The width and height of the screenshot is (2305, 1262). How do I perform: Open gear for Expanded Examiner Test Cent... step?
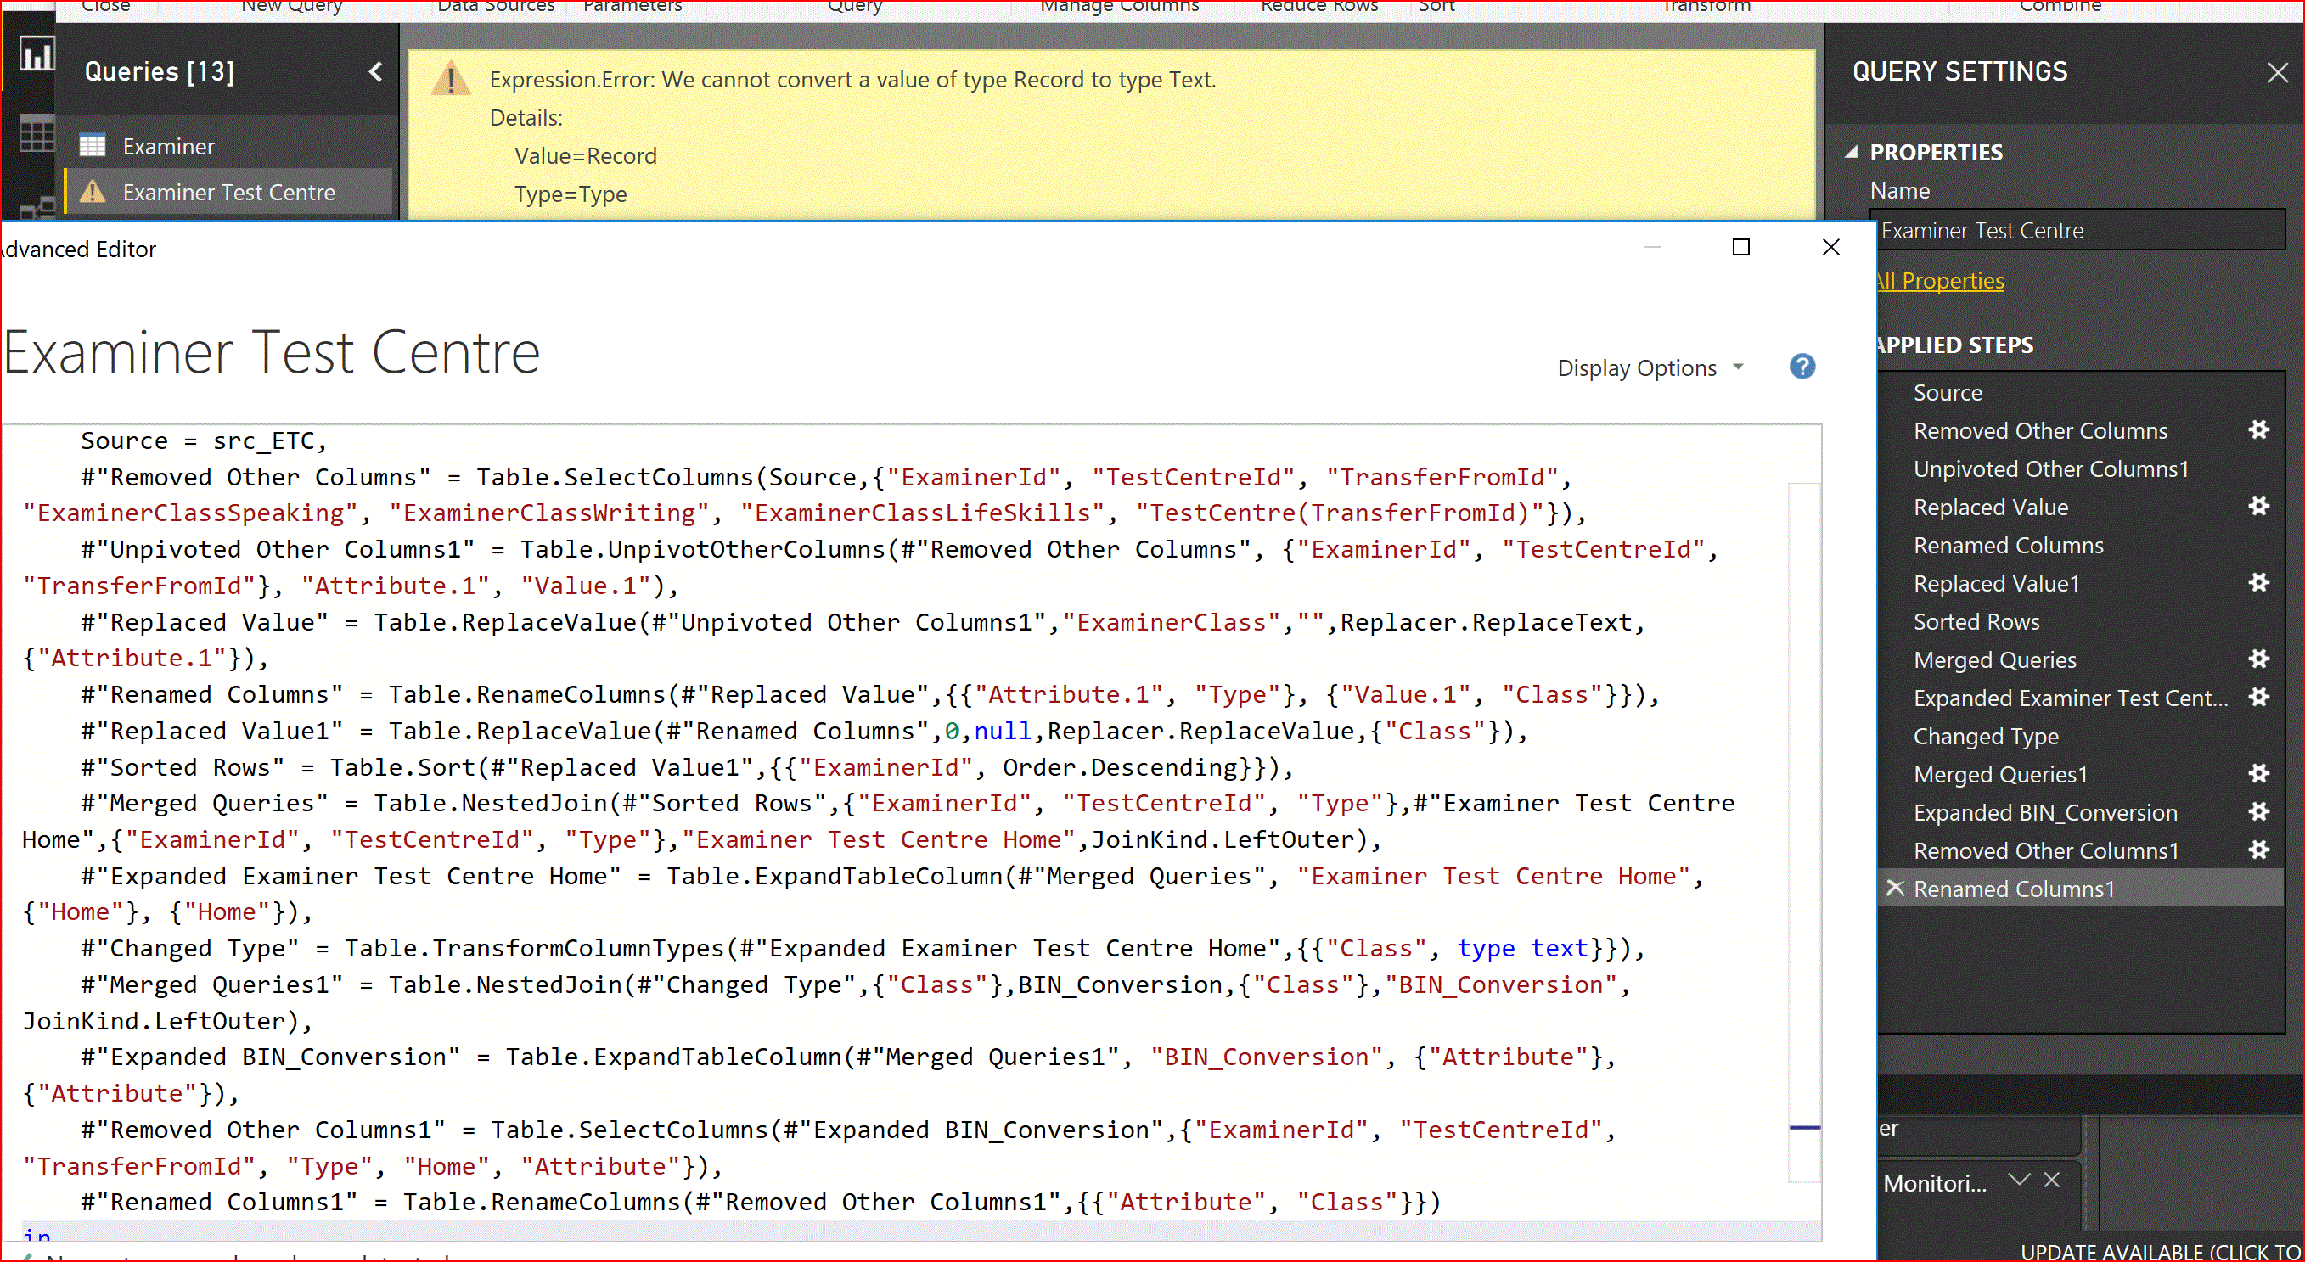pos(2258,697)
